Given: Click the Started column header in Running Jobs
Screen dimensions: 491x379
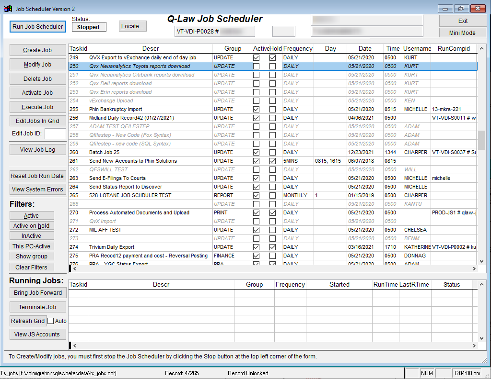Looking at the screenshot, I should pos(339,284).
